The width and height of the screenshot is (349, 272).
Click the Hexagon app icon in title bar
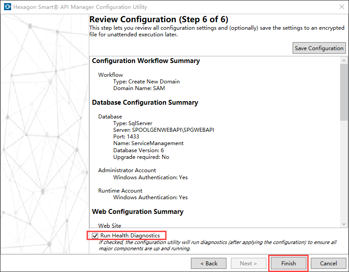[x=7, y=7]
